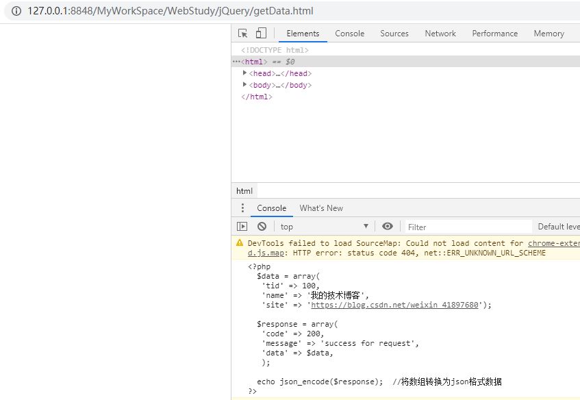The image size is (580, 400).
Task: Clear the console output
Action: pos(262,226)
